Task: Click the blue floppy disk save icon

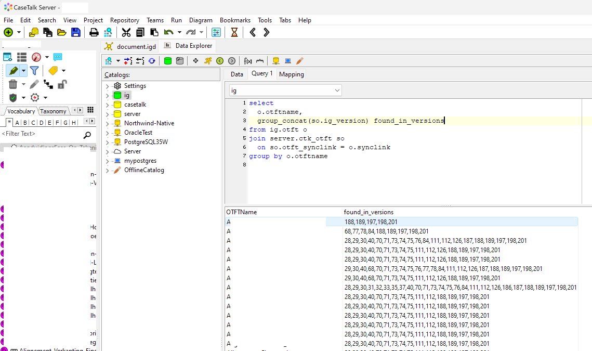Action: [x=76, y=32]
